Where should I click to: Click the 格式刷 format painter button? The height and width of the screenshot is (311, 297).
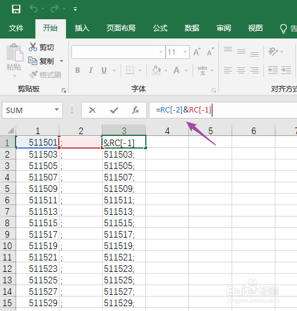(x=45, y=75)
